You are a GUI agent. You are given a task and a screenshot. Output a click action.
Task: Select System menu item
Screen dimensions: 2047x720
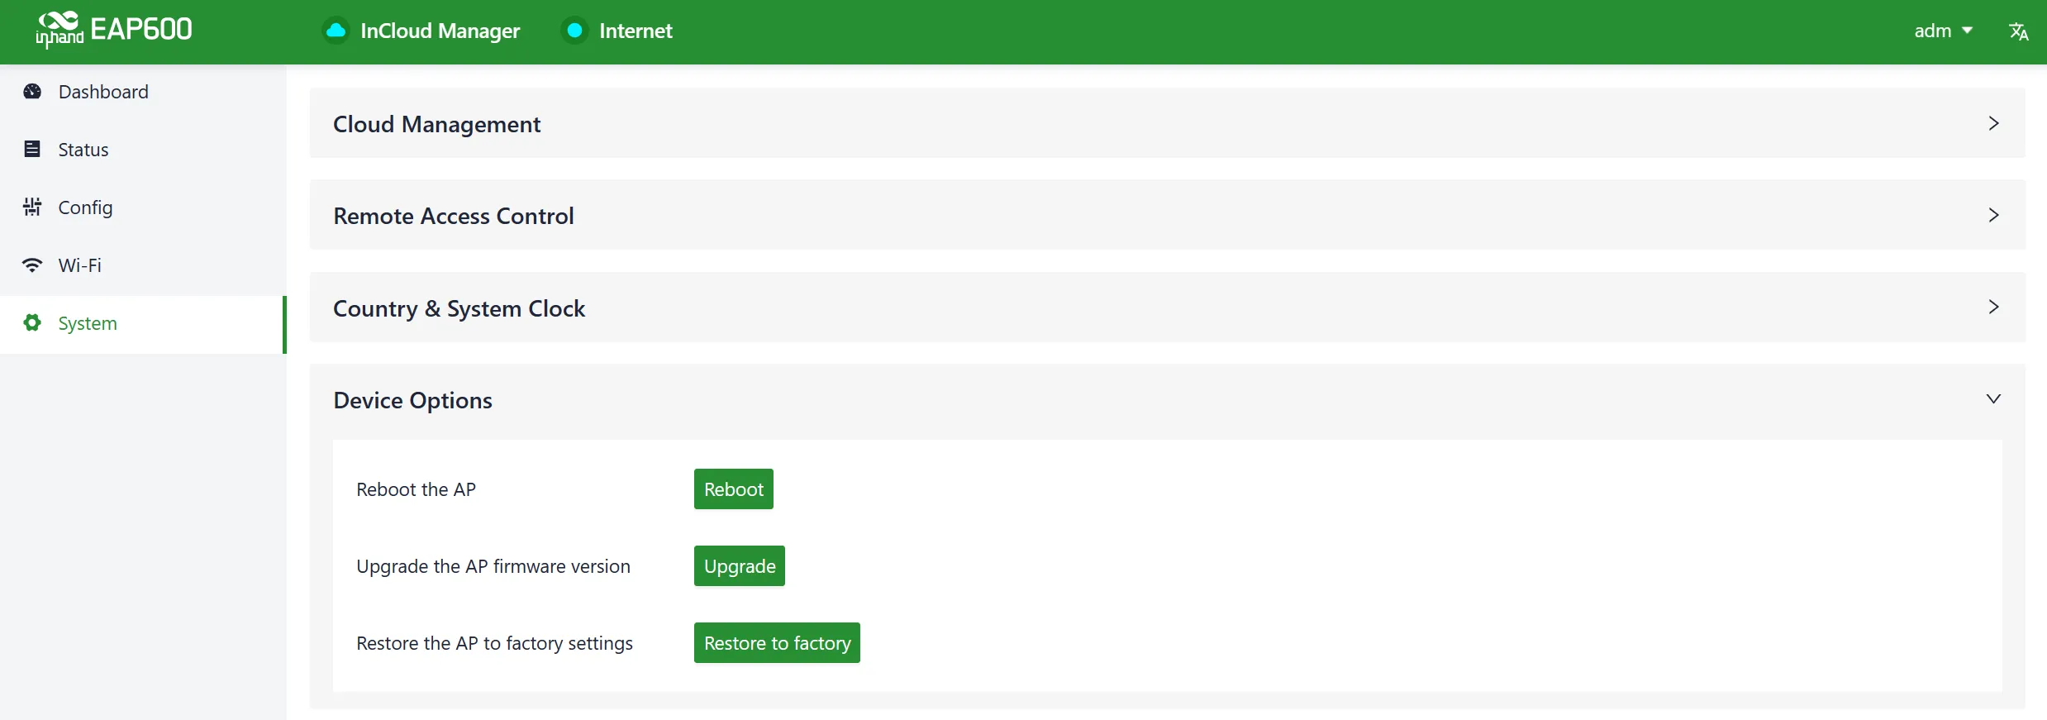click(x=143, y=324)
